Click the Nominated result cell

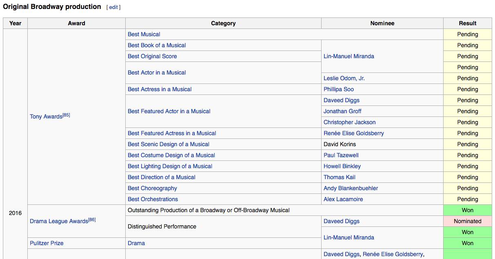[x=468, y=221]
